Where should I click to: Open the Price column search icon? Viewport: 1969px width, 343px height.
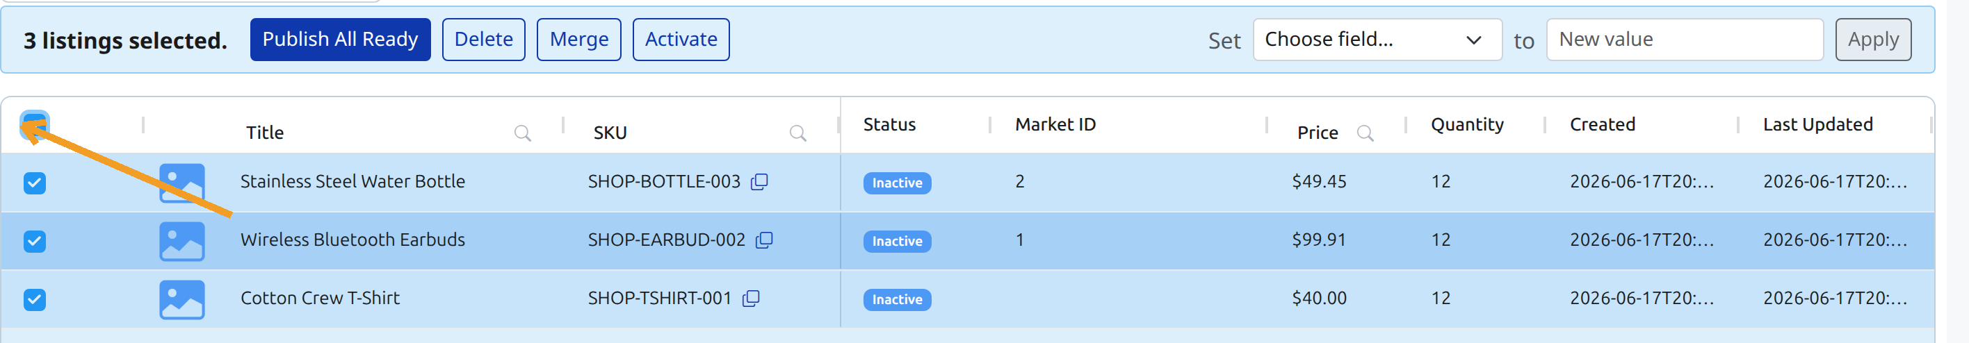[1365, 133]
